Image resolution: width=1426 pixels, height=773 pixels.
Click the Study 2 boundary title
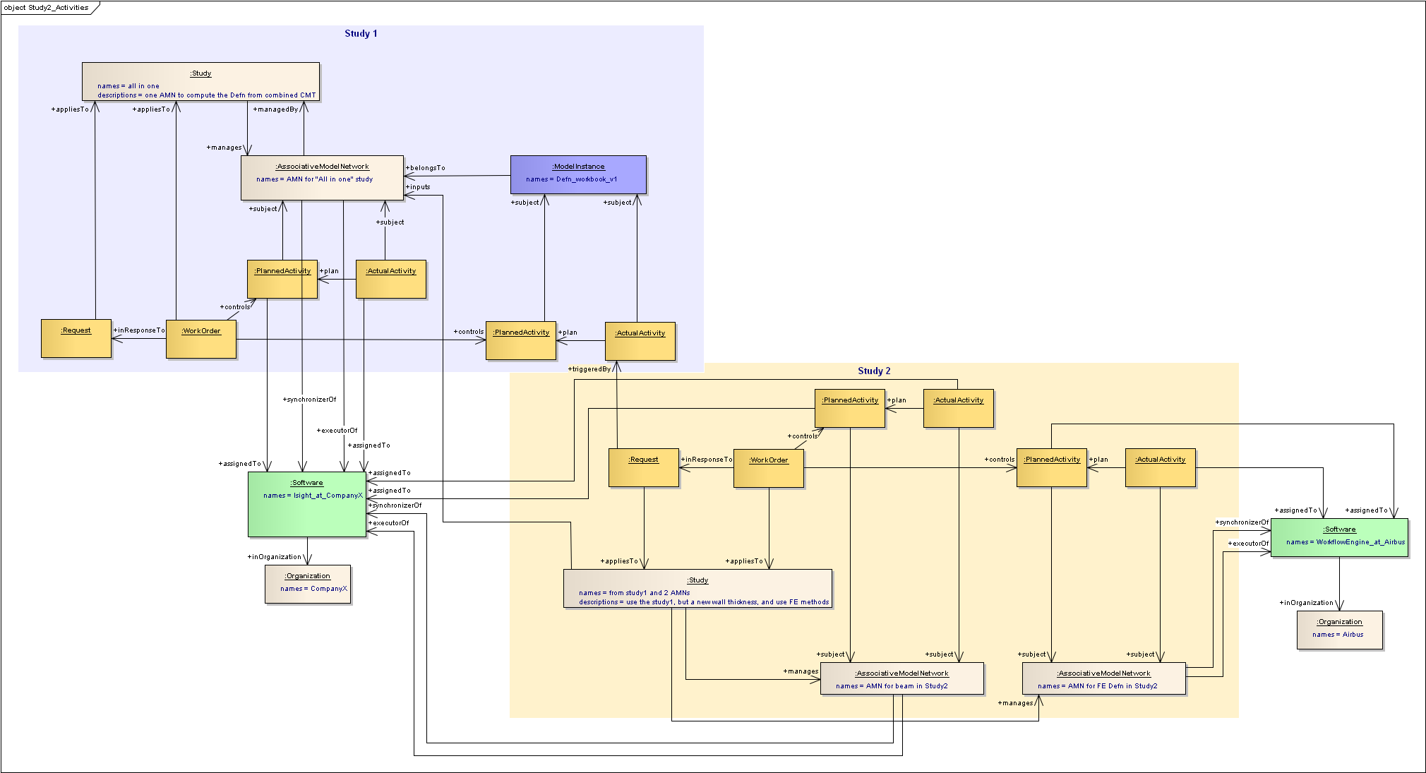pyautogui.click(x=873, y=371)
